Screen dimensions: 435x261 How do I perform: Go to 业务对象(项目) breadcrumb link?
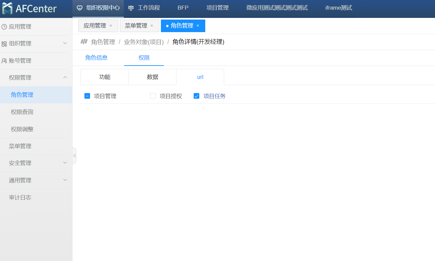point(144,42)
